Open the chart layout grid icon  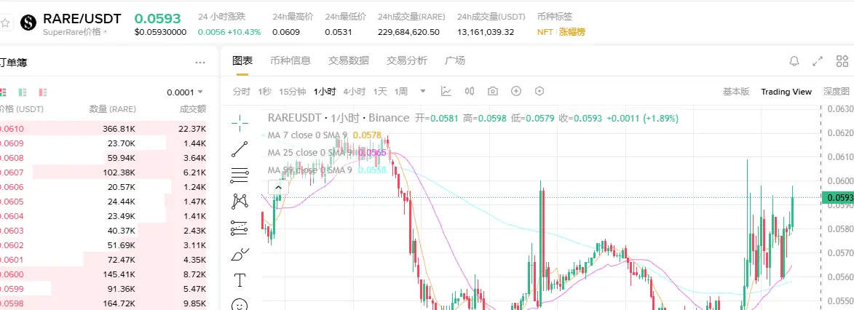(842, 61)
